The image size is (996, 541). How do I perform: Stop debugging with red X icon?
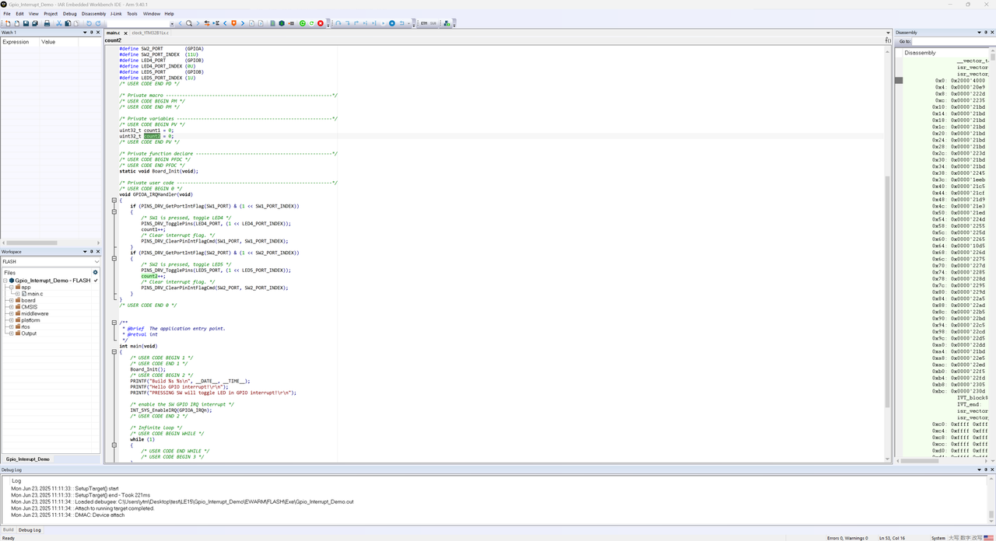(321, 23)
